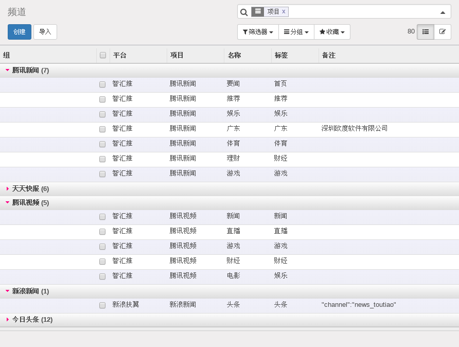The image size is (459, 347).
Task: Check the 腾讯新闻 娱乐 row checkbox
Action: tap(102, 114)
